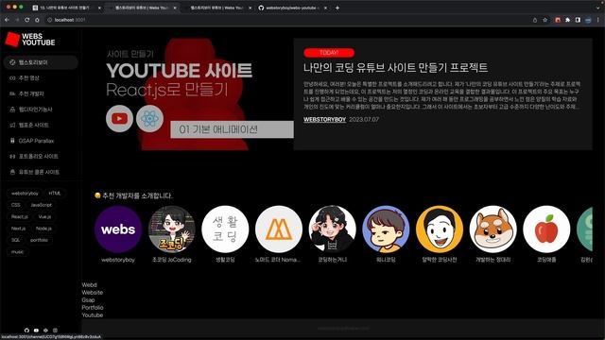Select the React.js keyword tag
This screenshot has height=340, width=605.
pos(19,216)
